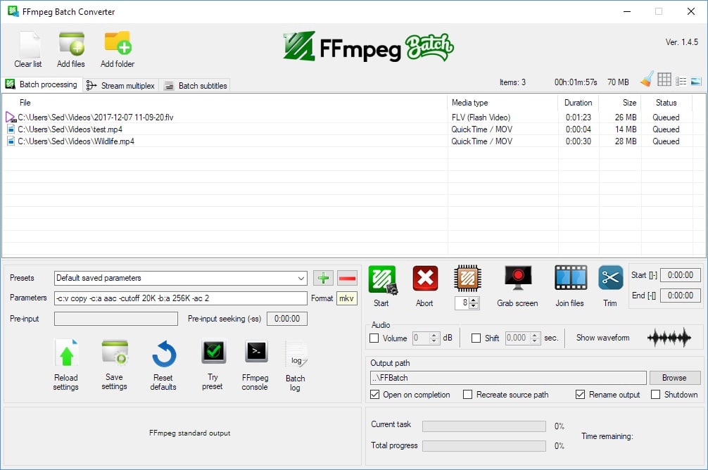This screenshot has width=708, height=470.
Task: Click the Total progress bar
Action: tap(484, 446)
